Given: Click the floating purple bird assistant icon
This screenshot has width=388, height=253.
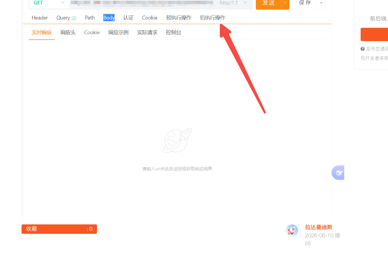Looking at the screenshot, I should click(338, 172).
